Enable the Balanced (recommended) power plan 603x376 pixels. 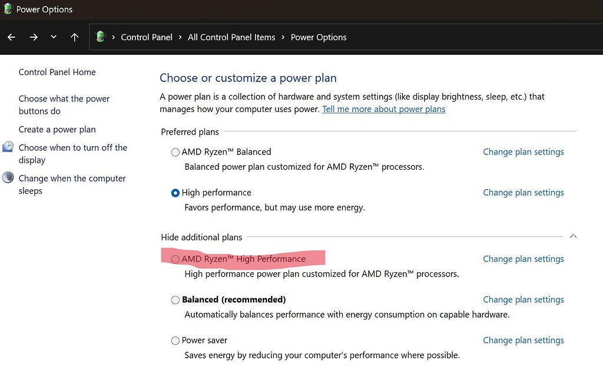pyautogui.click(x=175, y=299)
